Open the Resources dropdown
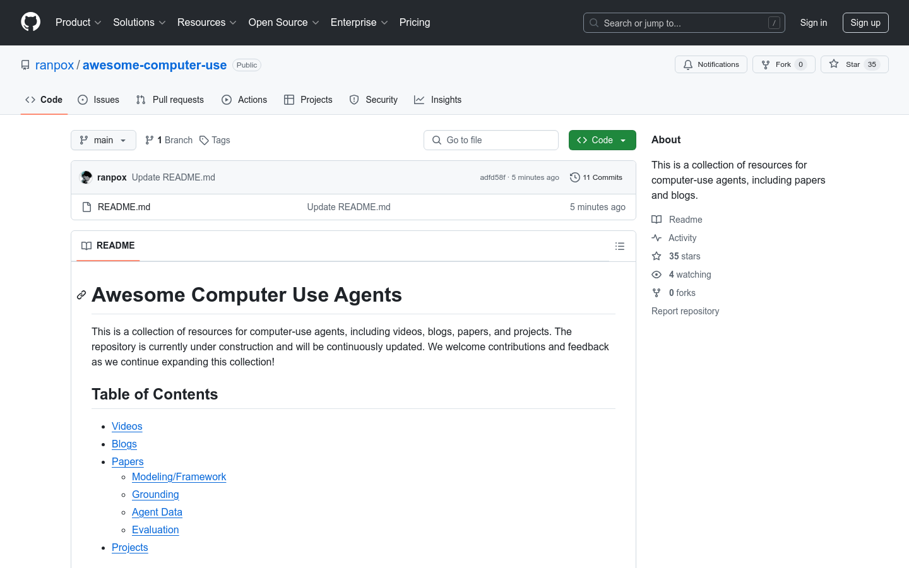909x568 pixels. point(207,22)
